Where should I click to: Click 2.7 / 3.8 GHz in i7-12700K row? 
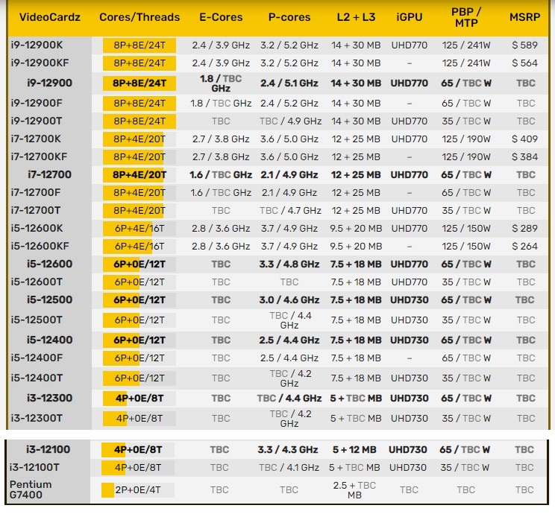click(221, 139)
